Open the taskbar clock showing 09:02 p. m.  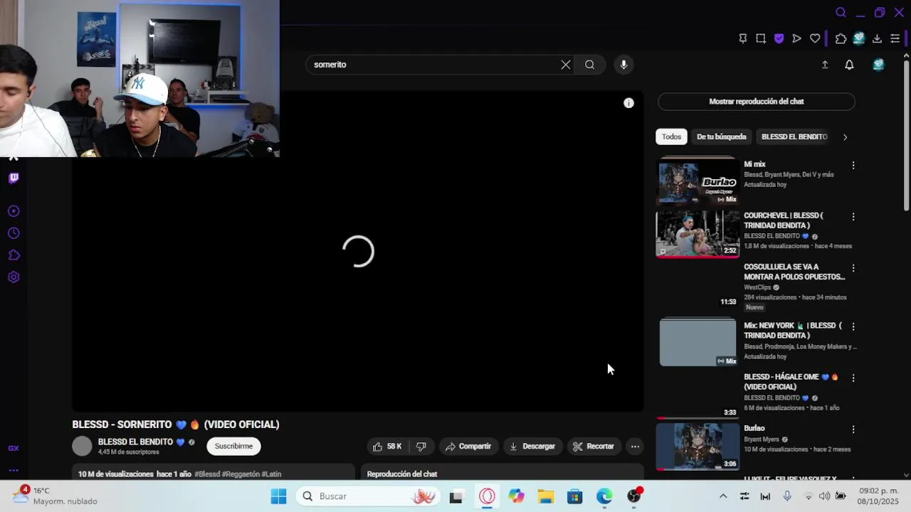[878, 496]
